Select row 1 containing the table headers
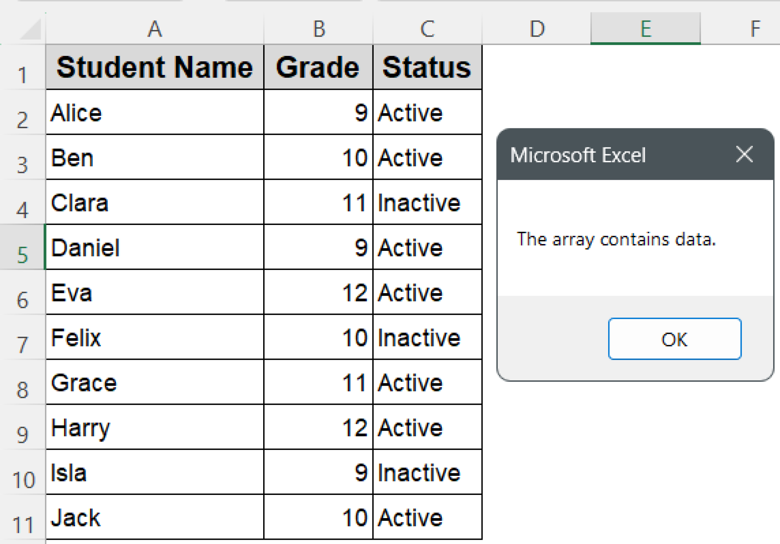 pyautogui.click(x=23, y=68)
